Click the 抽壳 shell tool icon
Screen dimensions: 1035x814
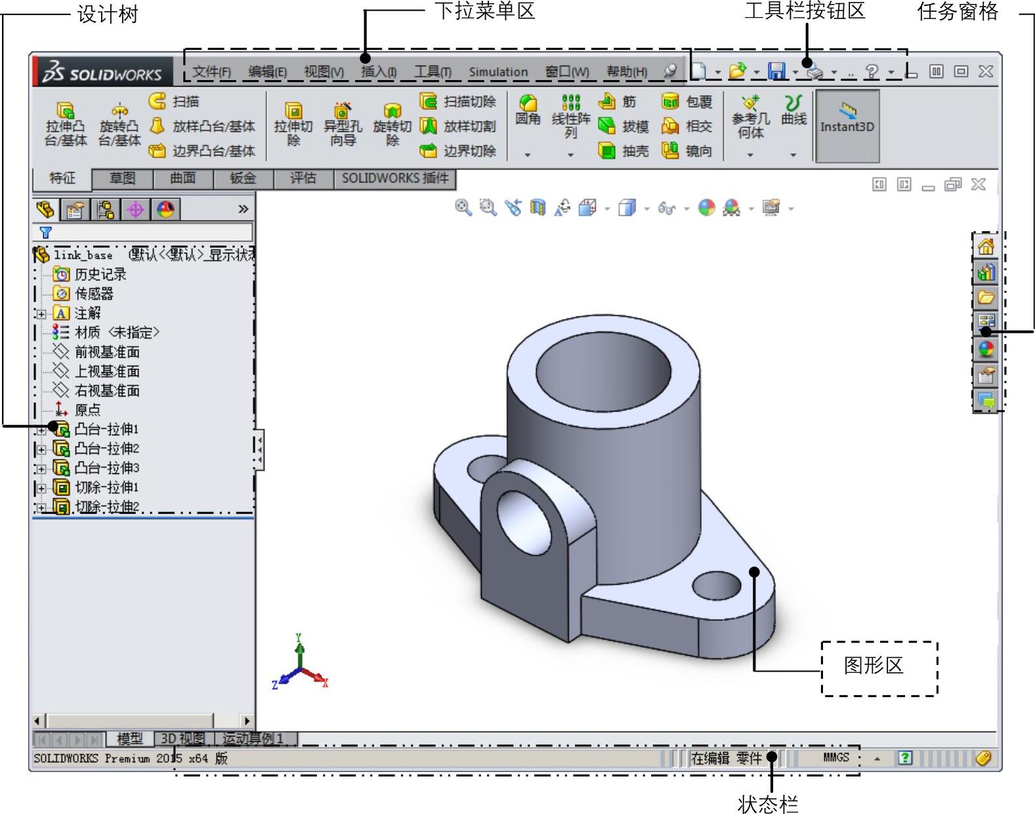(607, 151)
